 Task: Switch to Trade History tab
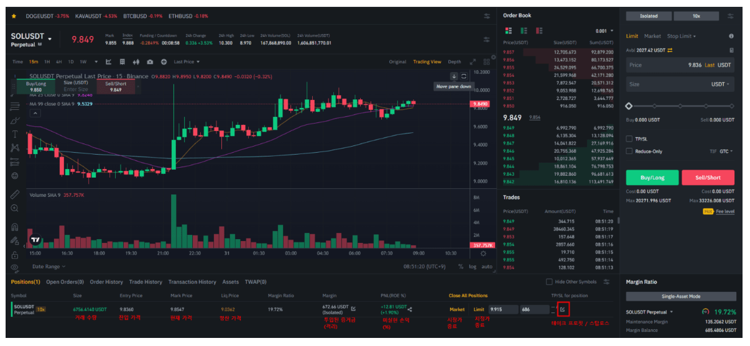pos(146,282)
